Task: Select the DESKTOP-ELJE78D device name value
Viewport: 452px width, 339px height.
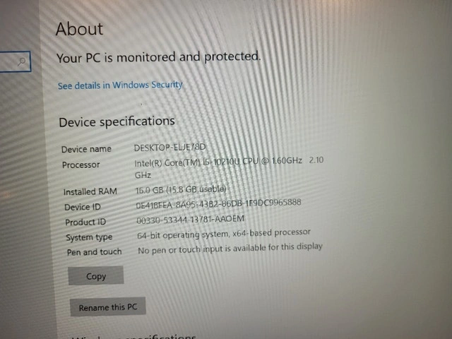Action: coord(169,148)
